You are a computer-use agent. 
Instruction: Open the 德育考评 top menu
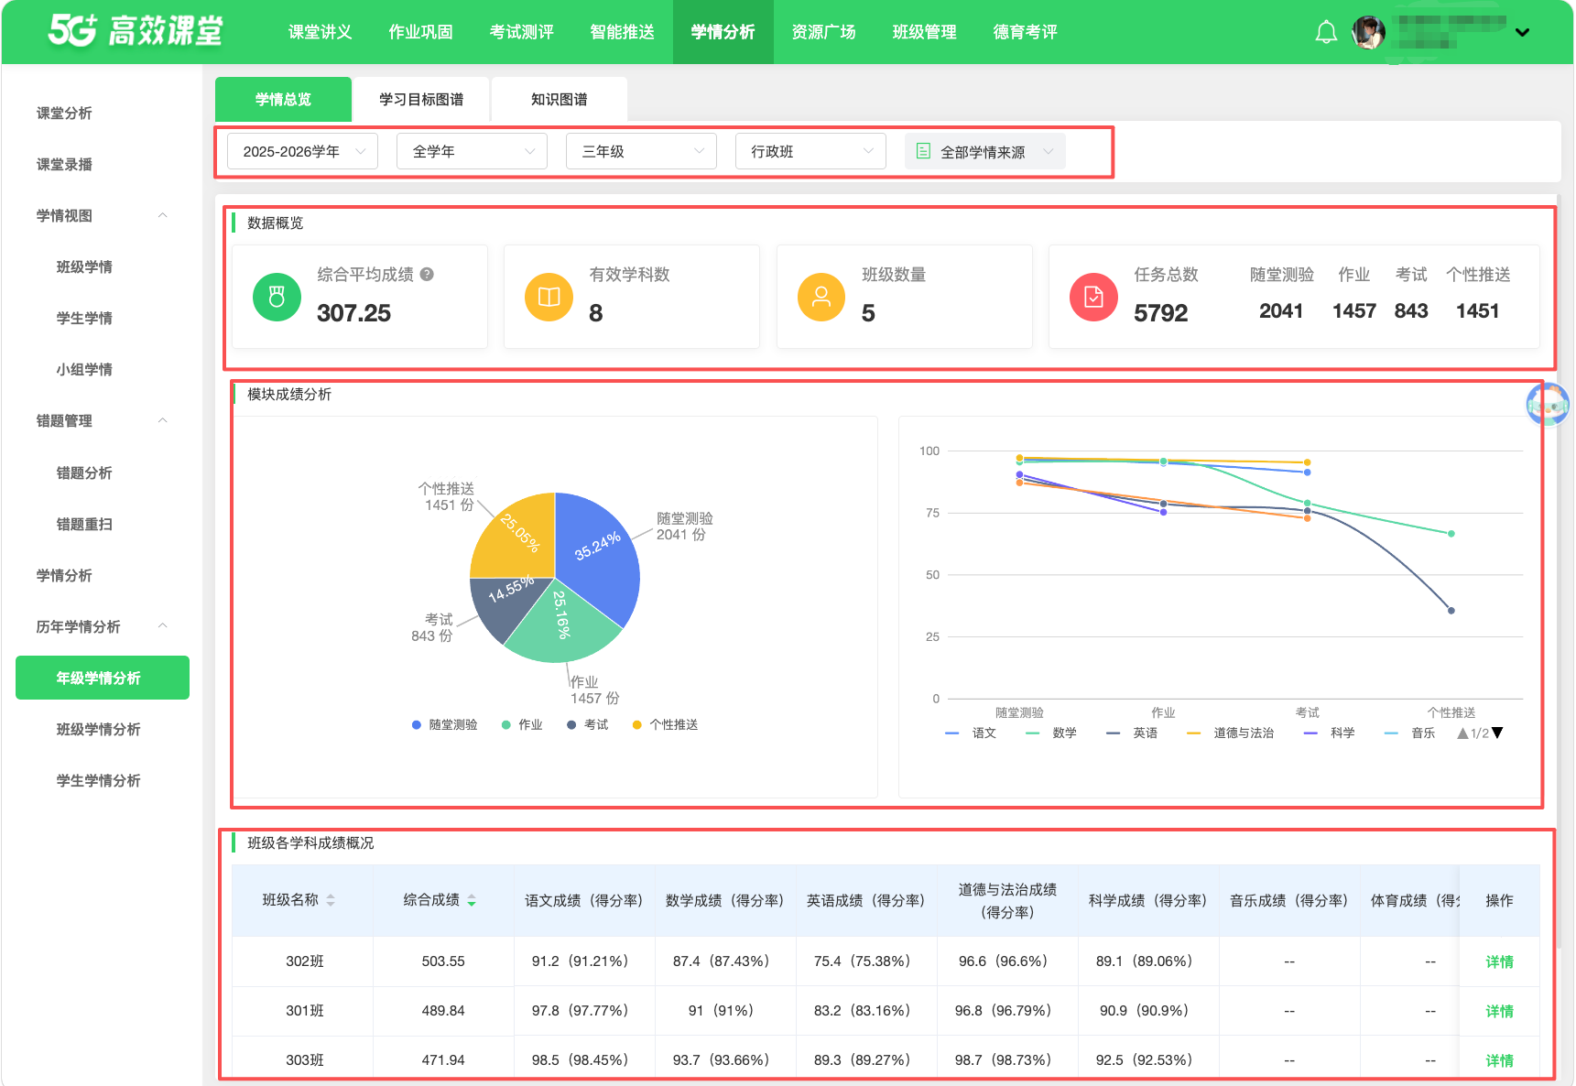1025,32
